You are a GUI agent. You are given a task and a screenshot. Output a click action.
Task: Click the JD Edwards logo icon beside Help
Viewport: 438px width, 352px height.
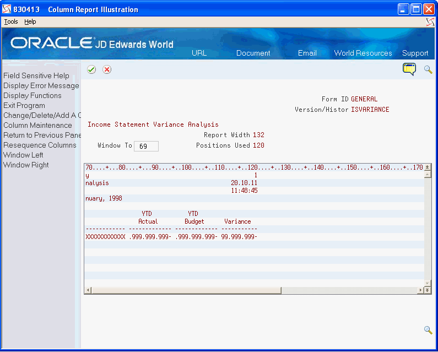(x=430, y=22)
